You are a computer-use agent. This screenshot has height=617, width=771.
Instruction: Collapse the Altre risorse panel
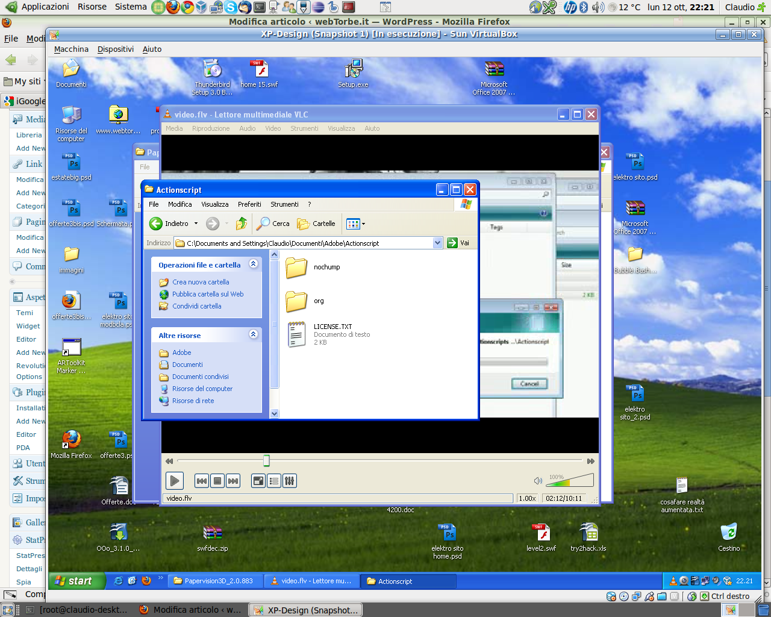pos(254,334)
